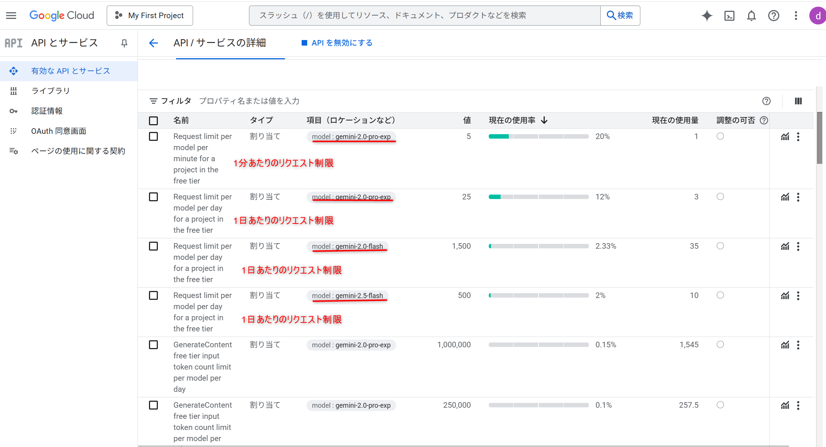Click the API / サービスの詳細 heading tab
The image size is (826, 447).
(x=220, y=43)
